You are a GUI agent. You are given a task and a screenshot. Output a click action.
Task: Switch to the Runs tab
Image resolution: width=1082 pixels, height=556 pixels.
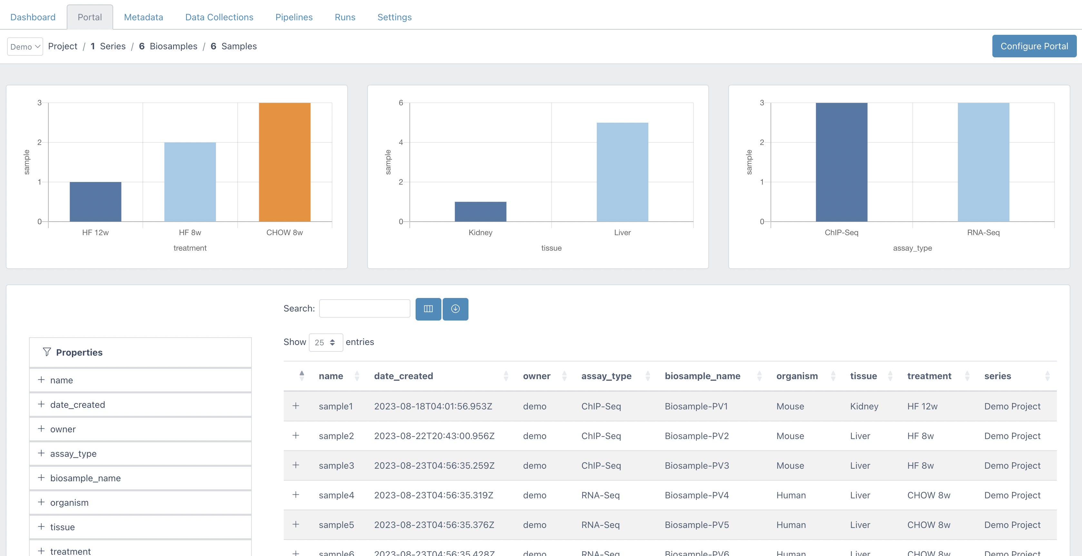coord(345,17)
